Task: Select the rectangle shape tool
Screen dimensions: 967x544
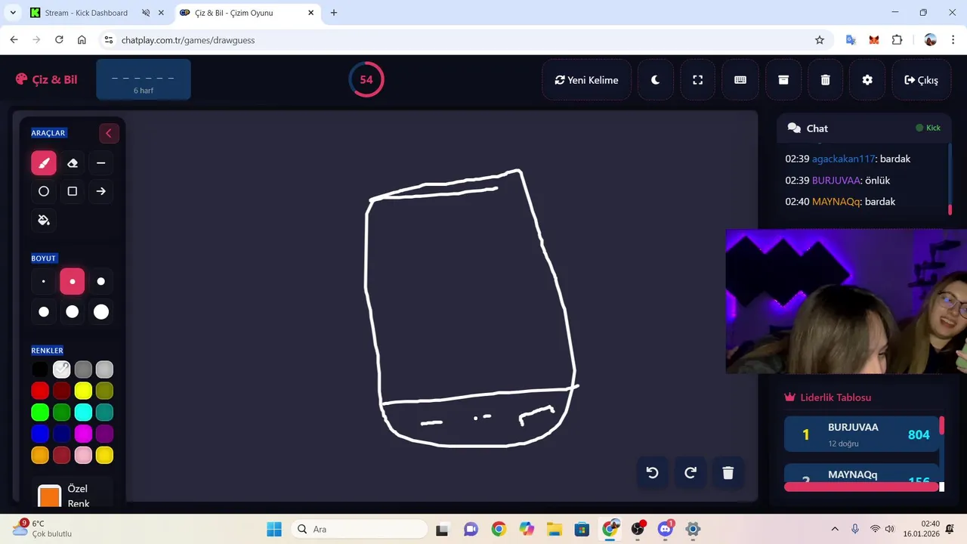Action: click(x=73, y=192)
